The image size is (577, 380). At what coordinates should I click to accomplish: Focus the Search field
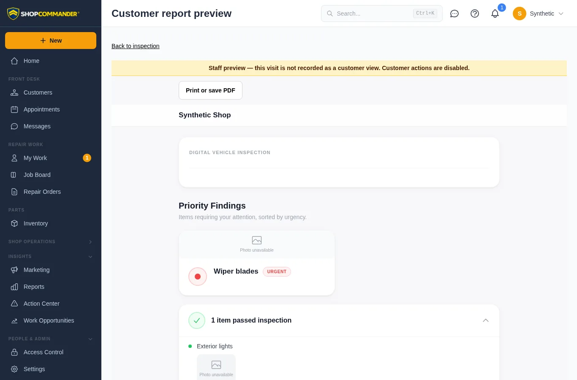pos(382,14)
